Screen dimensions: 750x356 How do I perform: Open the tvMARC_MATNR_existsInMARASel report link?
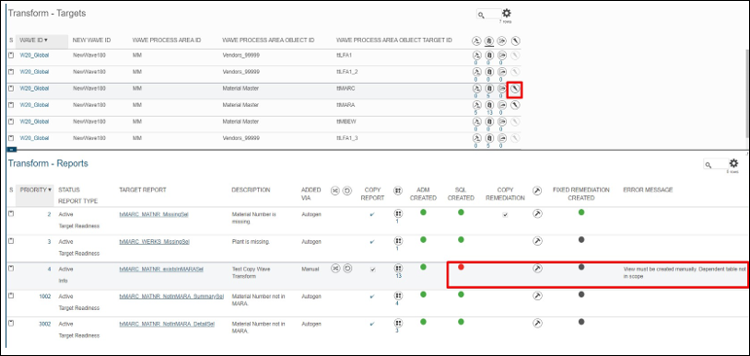(x=161, y=269)
